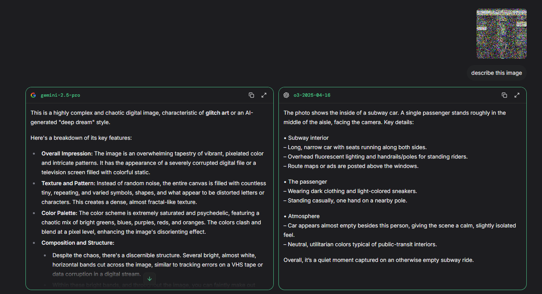Image resolution: width=542 pixels, height=294 pixels.
Task: Click "The passenger" bullet heading
Action: [307, 182]
